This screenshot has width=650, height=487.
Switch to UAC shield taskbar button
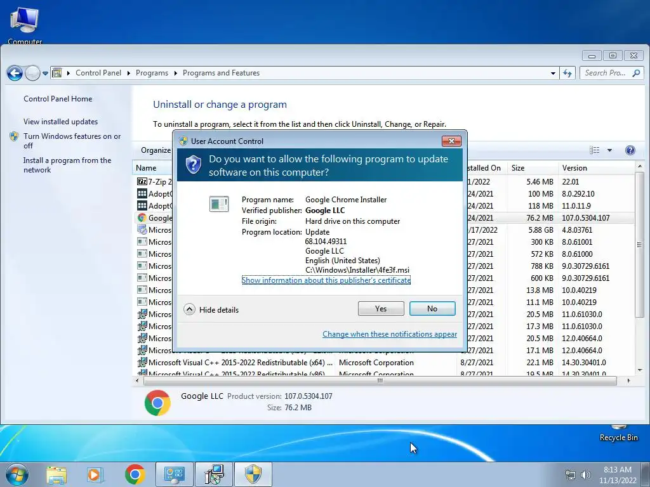pos(253,474)
